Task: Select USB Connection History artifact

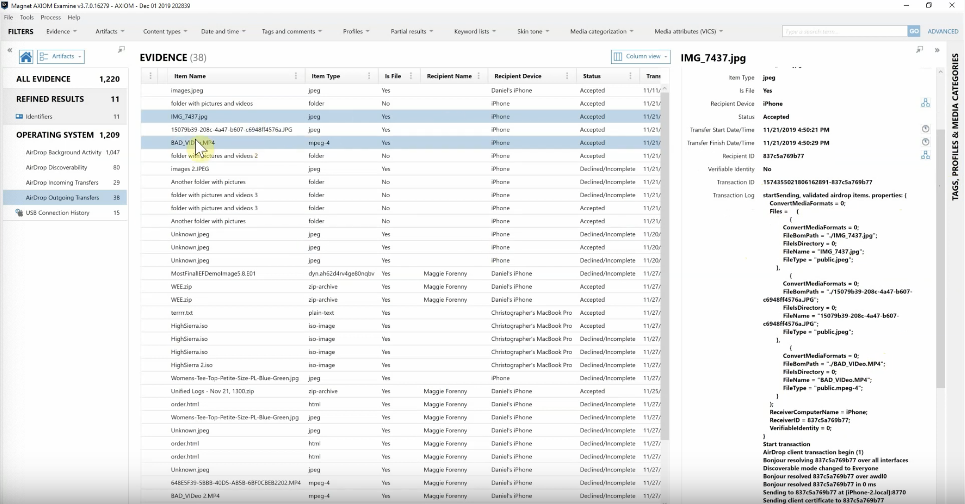Action: point(65,212)
